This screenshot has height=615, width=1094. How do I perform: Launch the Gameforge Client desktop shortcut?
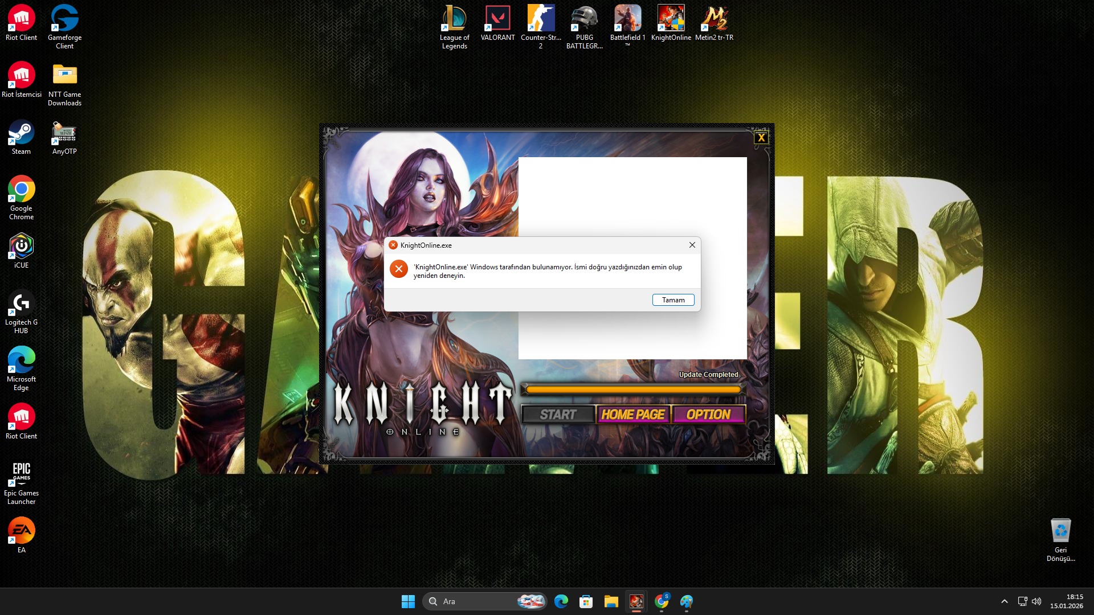pyautogui.click(x=64, y=27)
